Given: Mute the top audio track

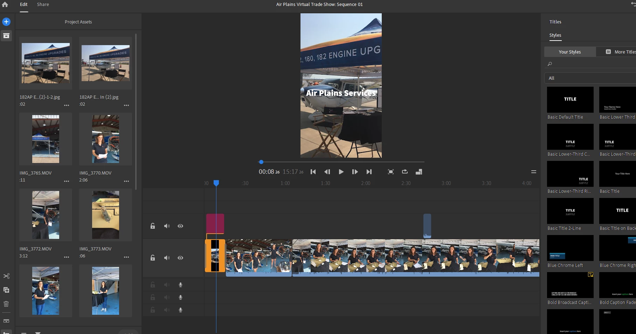Looking at the screenshot, I should [x=167, y=285].
